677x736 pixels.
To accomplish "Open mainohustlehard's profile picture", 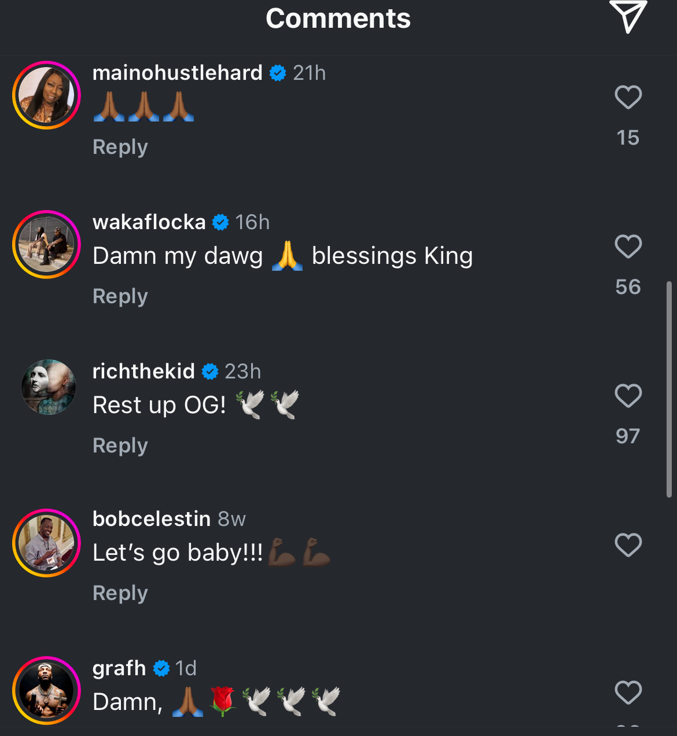I will coord(46,95).
